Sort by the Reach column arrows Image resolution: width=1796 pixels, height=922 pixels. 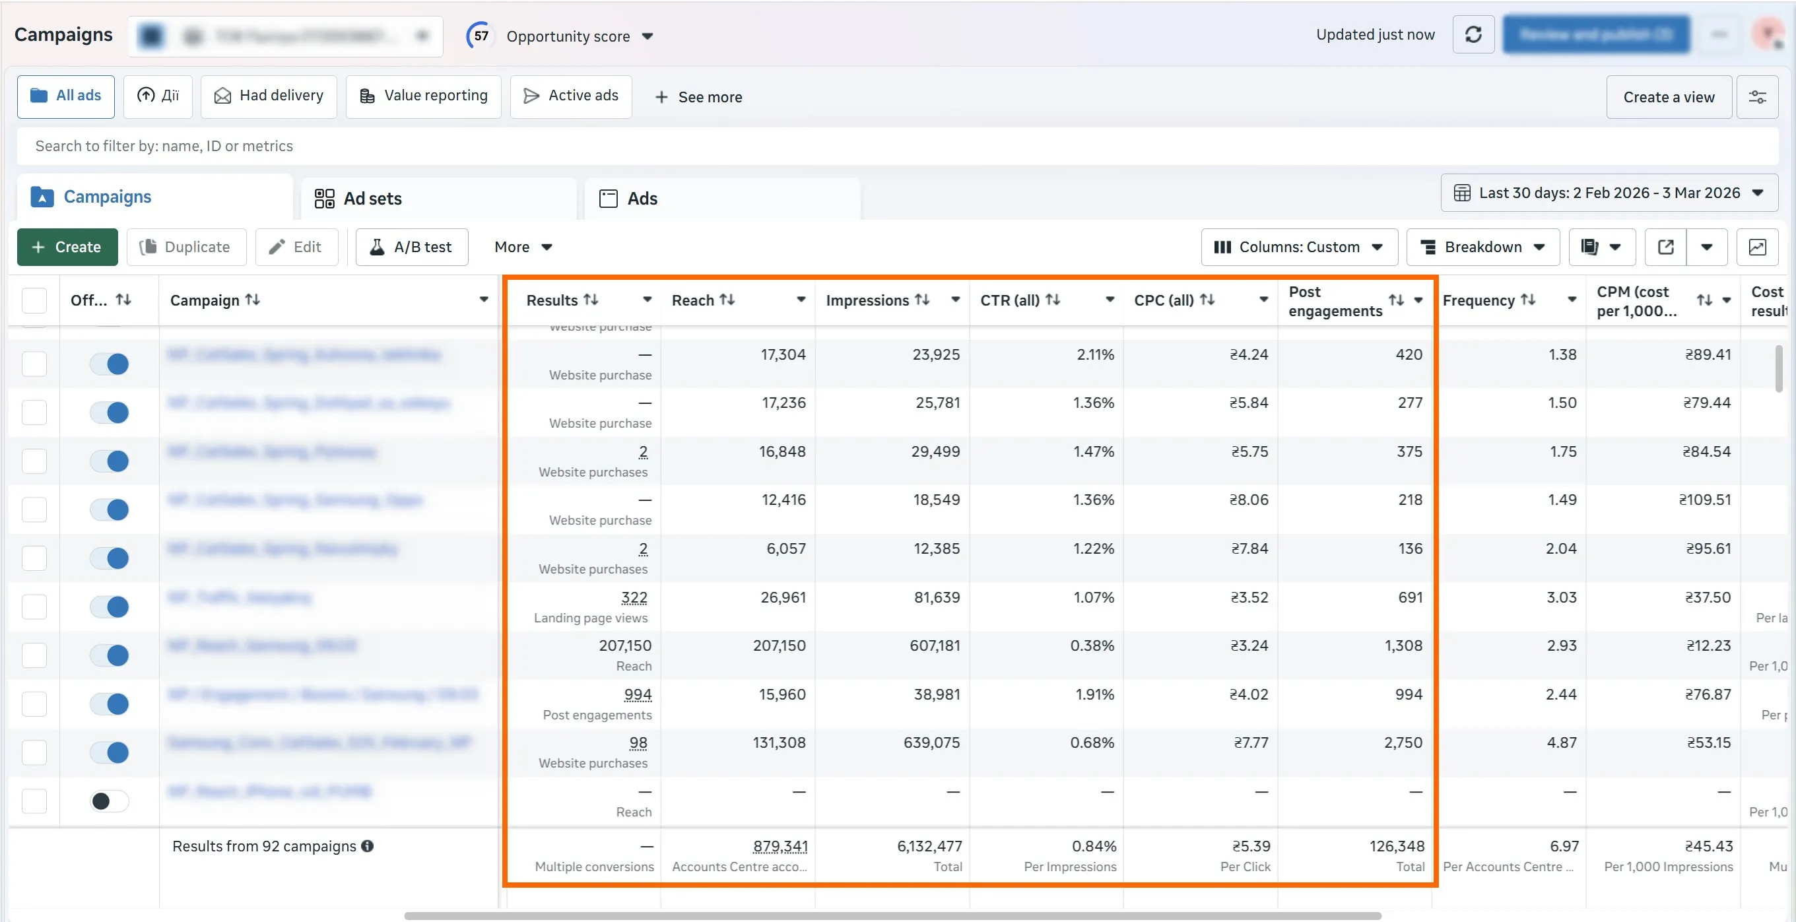pyautogui.click(x=727, y=300)
